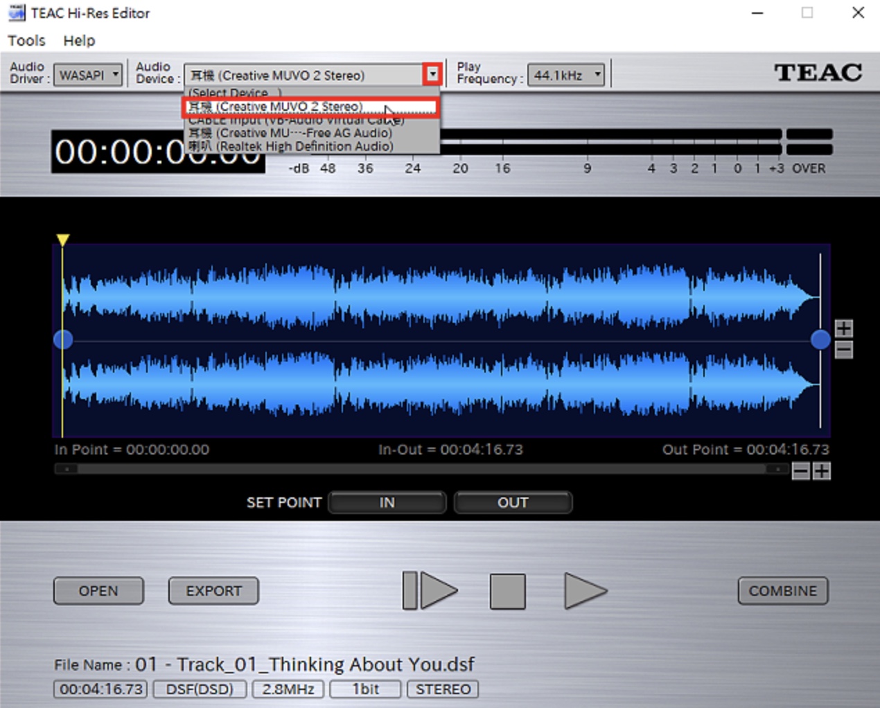Image resolution: width=880 pixels, height=708 pixels.
Task: Click the STEREO channel field
Action: tap(443, 689)
